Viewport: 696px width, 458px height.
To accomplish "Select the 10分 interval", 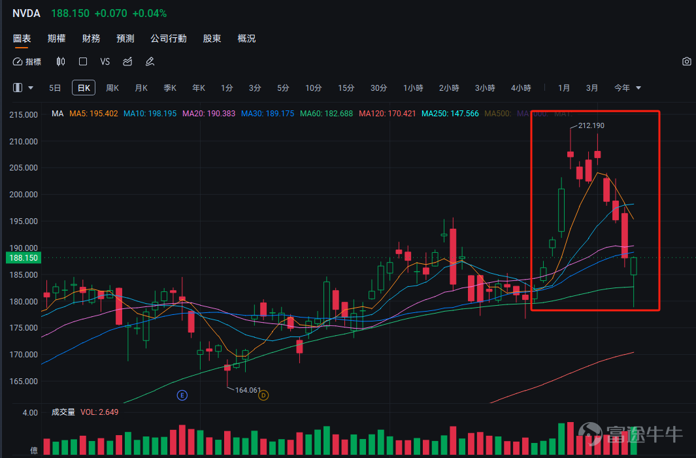I will pyautogui.click(x=314, y=88).
